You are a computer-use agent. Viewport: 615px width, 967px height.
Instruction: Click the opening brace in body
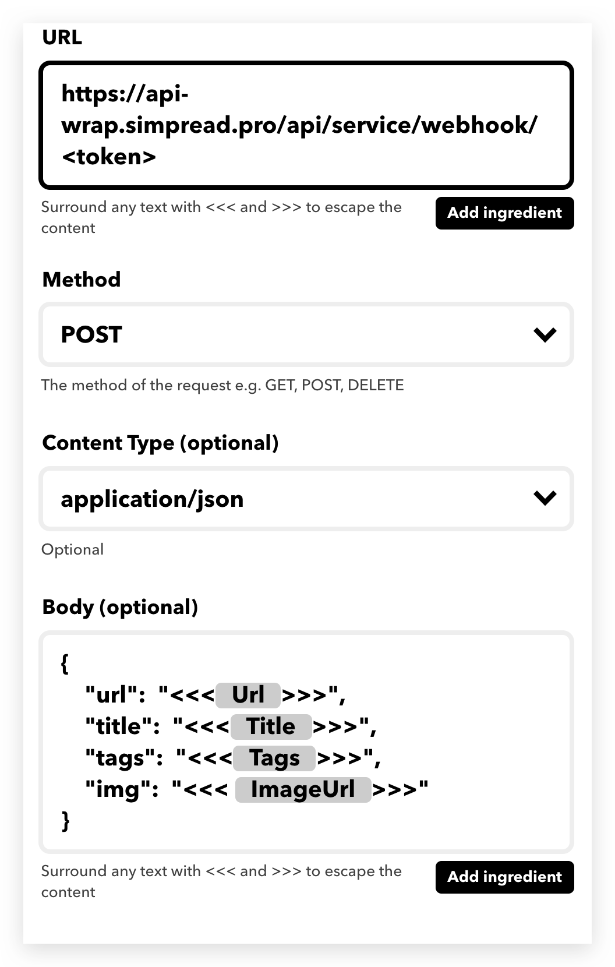[x=65, y=664]
